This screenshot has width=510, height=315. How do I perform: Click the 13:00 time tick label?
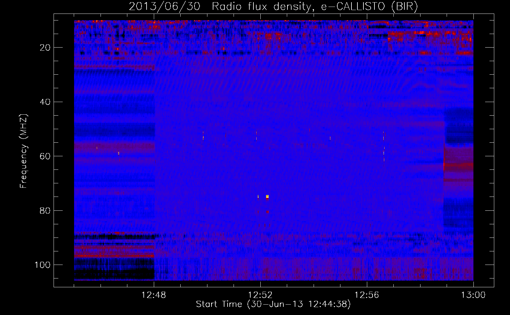(473, 295)
